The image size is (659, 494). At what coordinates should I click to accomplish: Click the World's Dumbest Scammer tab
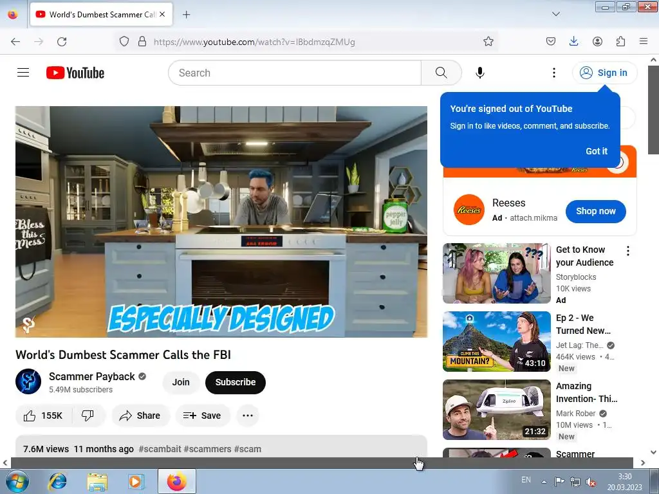(x=101, y=14)
